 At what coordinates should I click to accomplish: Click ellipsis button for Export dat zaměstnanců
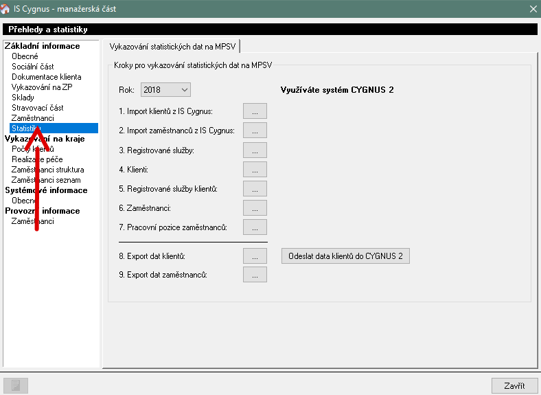[x=255, y=275]
